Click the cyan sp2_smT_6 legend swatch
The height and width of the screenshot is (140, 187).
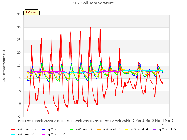[x=13, y=135]
